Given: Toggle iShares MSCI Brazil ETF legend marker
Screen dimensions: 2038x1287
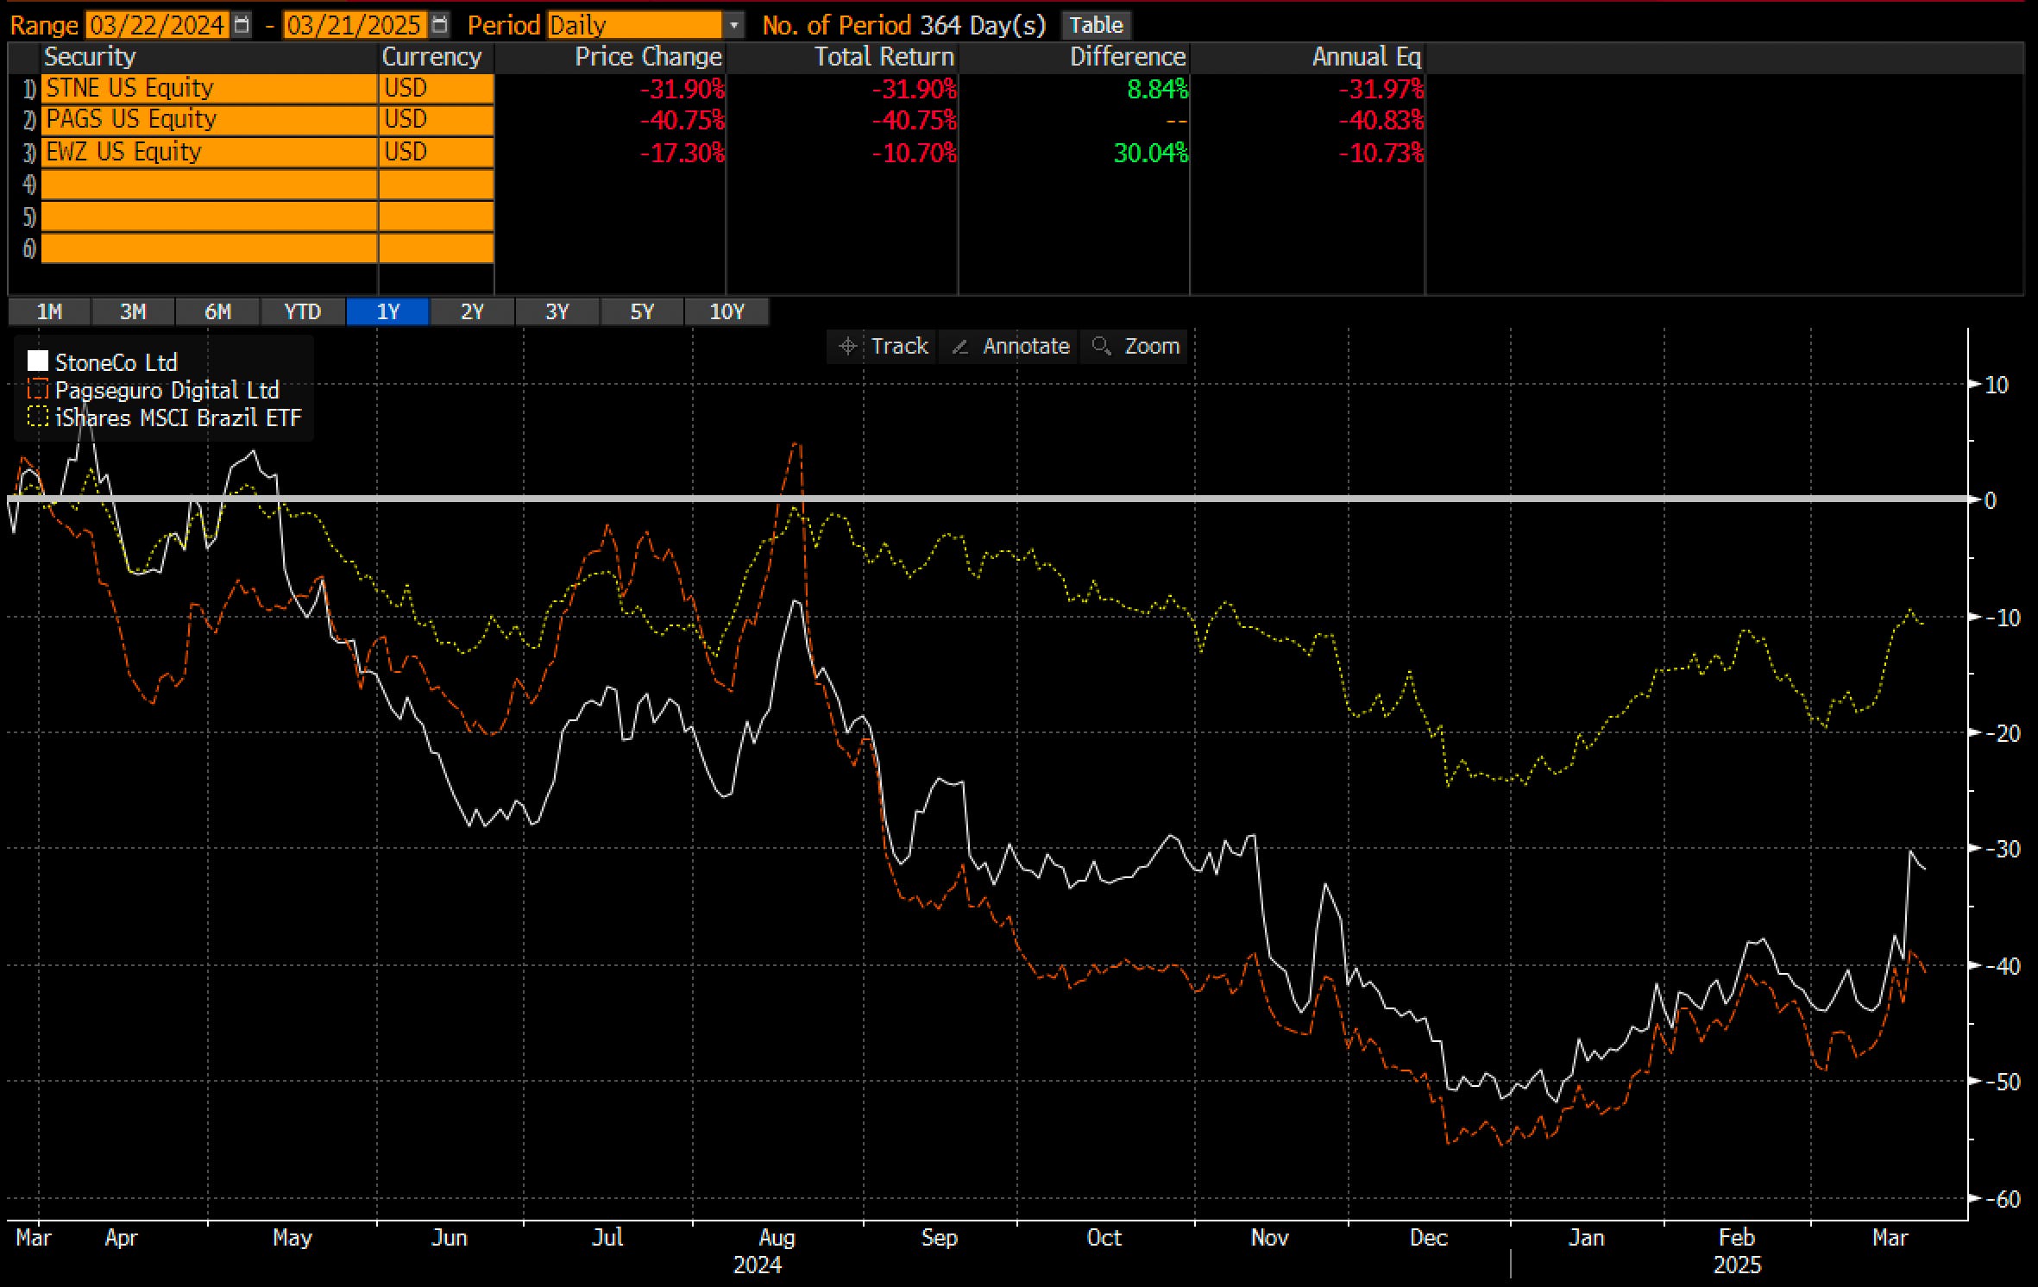Looking at the screenshot, I should click(x=38, y=417).
